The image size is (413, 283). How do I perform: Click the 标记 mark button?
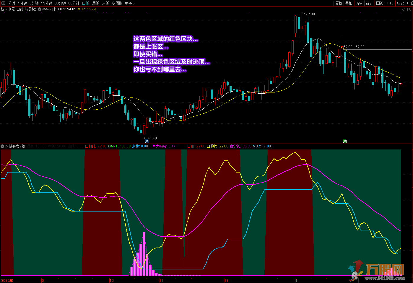tap(400, 3)
